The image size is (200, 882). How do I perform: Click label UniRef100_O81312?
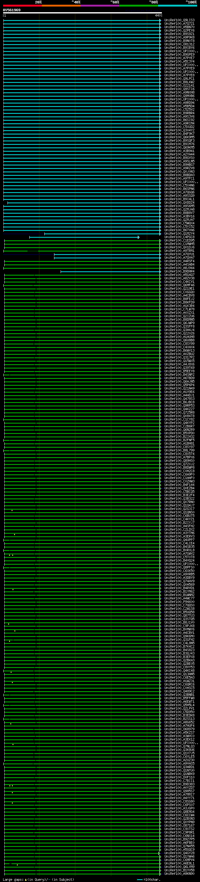pos(179,44)
